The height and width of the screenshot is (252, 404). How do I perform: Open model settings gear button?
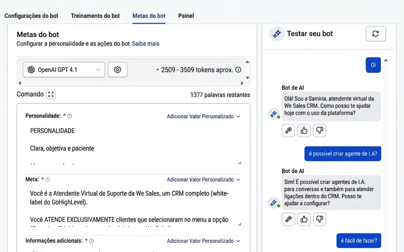click(x=118, y=70)
